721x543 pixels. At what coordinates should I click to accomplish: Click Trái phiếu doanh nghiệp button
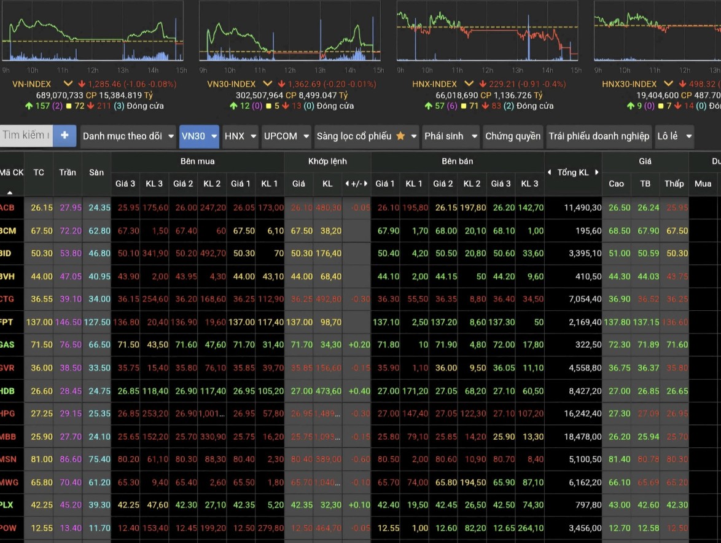click(599, 136)
